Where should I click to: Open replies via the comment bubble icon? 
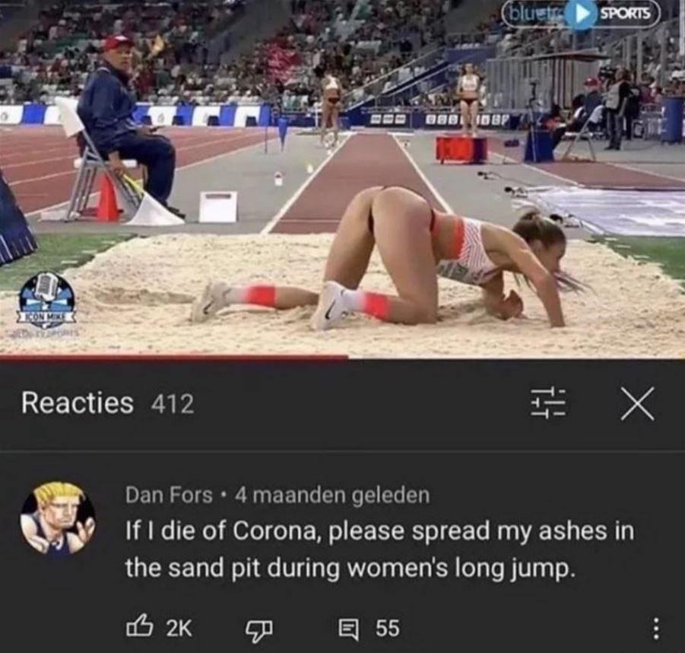point(350,629)
